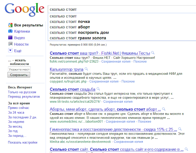This screenshot has width=196, height=153.
Task: Click the purple clapperboard icon beside Видео
Action: 10,37
